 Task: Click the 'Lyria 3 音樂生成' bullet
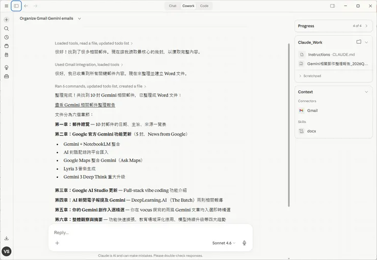(x=79, y=169)
